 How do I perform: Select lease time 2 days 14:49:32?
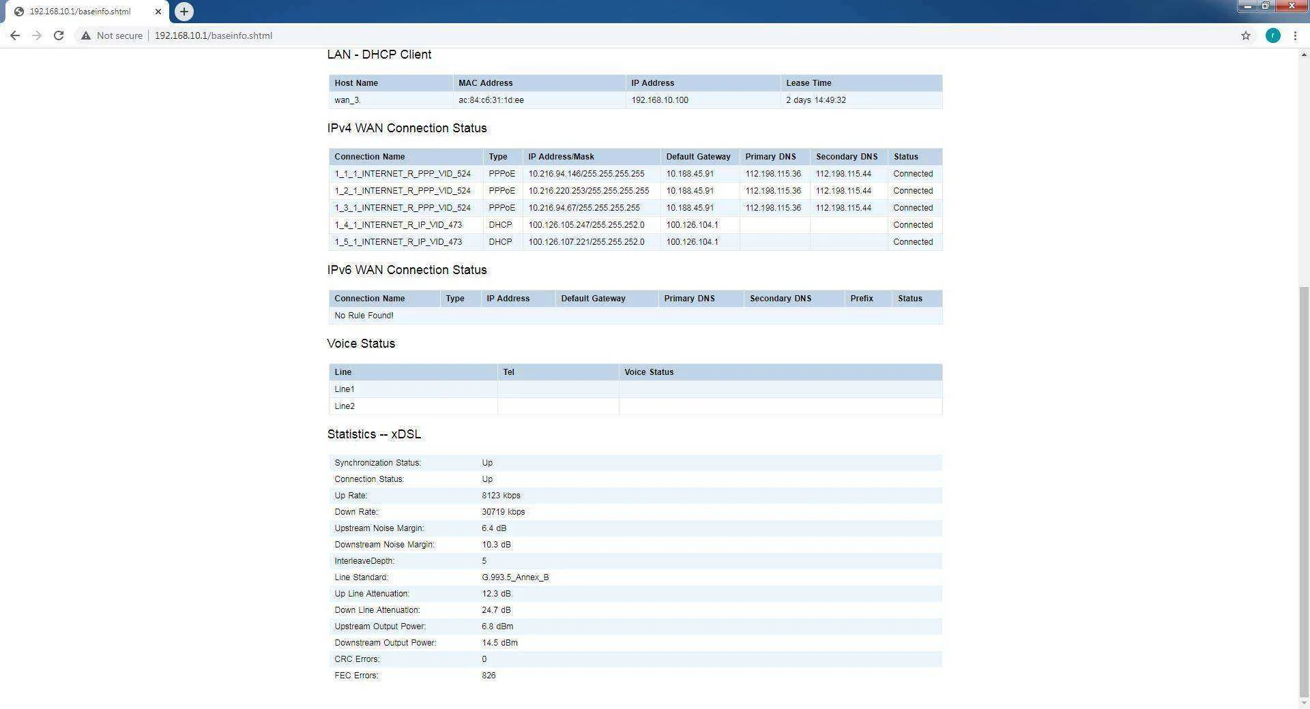tap(816, 100)
